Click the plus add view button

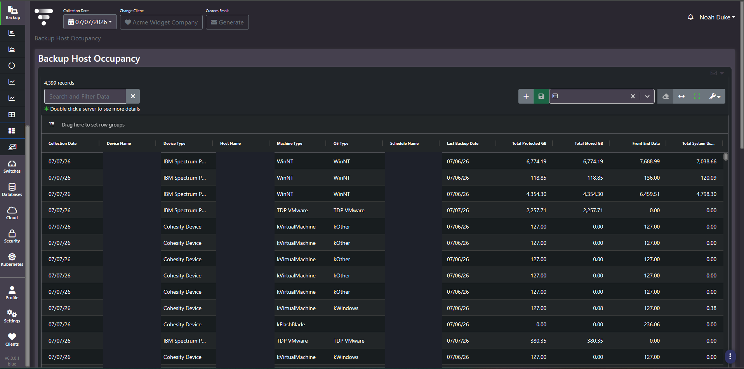point(526,96)
